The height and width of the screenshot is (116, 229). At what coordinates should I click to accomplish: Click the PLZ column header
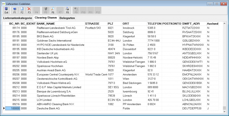point(115,24)
